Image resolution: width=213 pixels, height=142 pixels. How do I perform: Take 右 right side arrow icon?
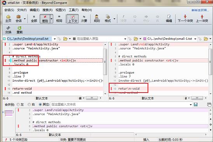157,19
